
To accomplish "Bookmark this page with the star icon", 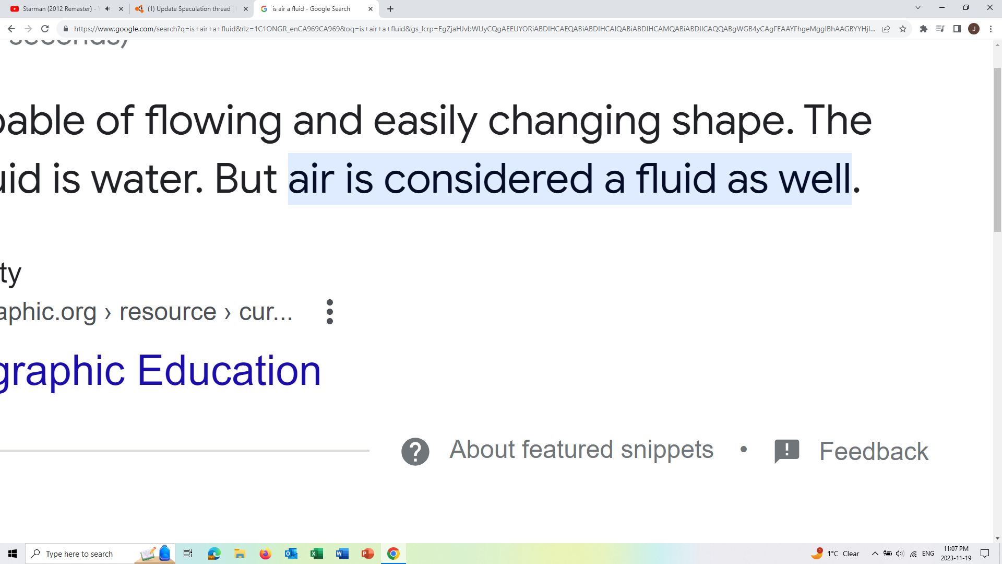I will 903,29.
